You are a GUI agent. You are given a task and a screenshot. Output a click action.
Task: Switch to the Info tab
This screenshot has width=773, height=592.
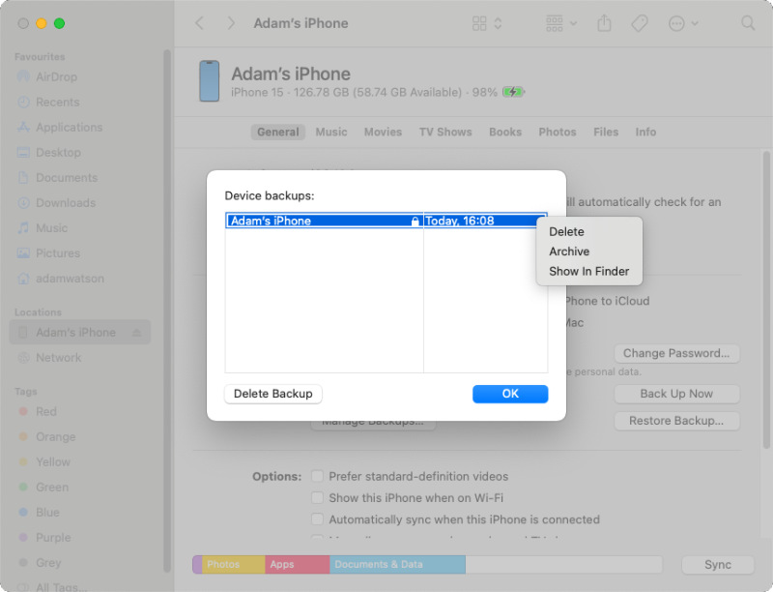coord(645,132)
